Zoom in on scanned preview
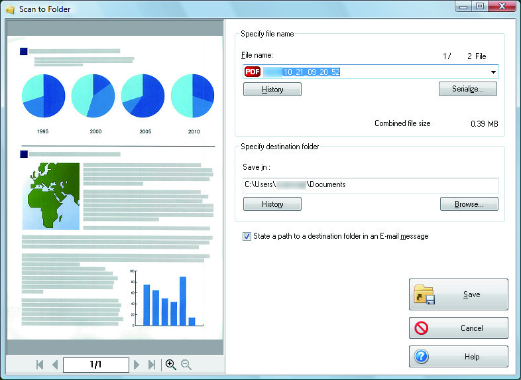This screenshot has height=380, width=521. tap(171, 365)
